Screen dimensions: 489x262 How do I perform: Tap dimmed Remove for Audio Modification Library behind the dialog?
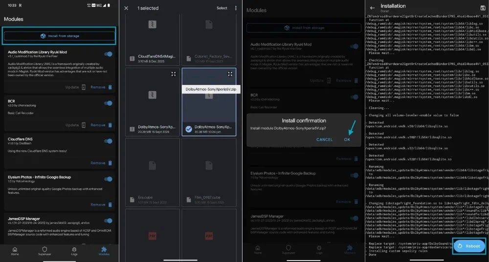(347, 81)
